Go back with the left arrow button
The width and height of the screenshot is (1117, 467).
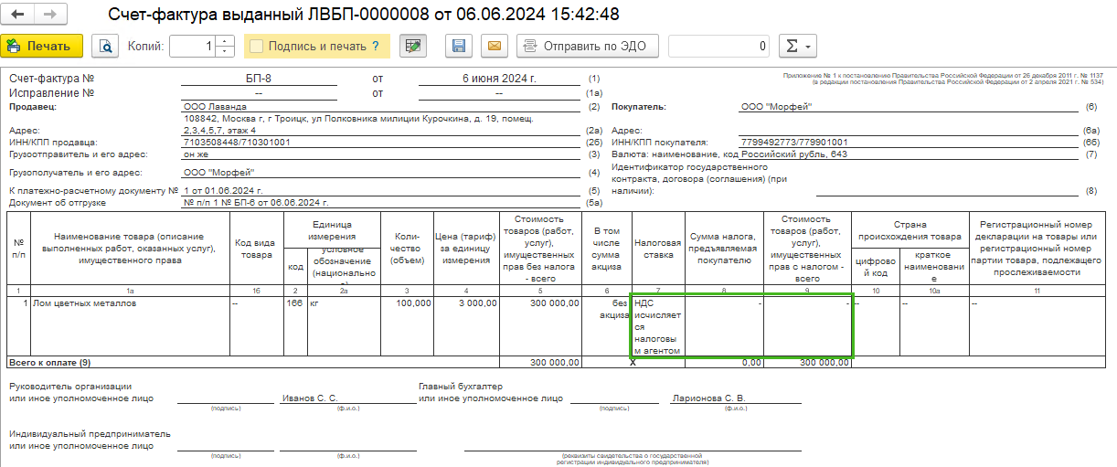tap(18, 15)
